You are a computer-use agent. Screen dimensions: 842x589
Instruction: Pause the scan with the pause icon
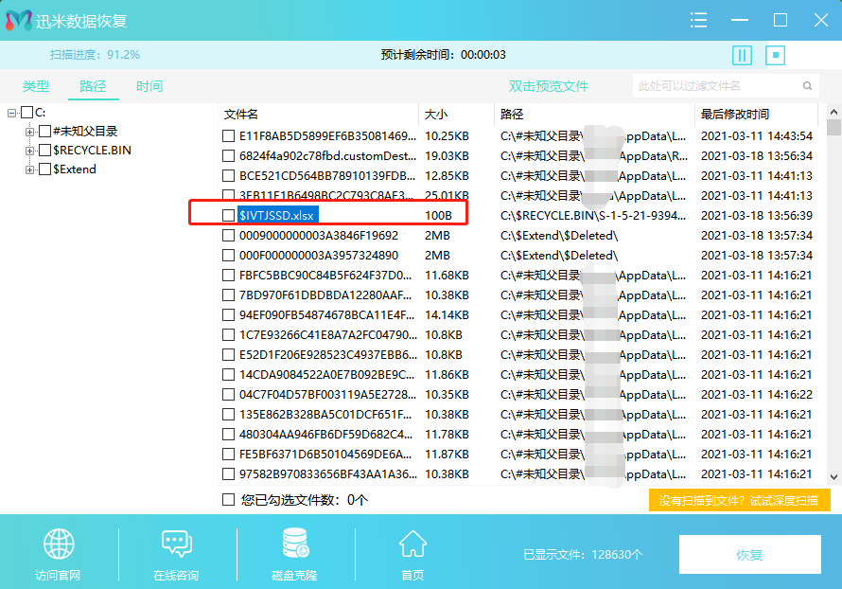click(x=742, y=55)
